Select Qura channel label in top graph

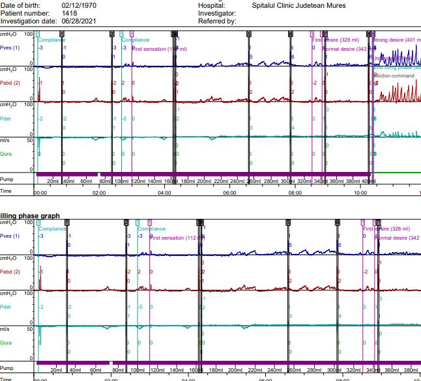pyautogui.click(x=6, y=154)
